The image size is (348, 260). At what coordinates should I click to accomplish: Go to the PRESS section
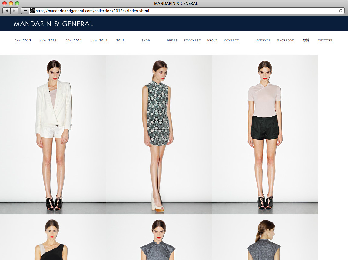click(x=172, y=40)
